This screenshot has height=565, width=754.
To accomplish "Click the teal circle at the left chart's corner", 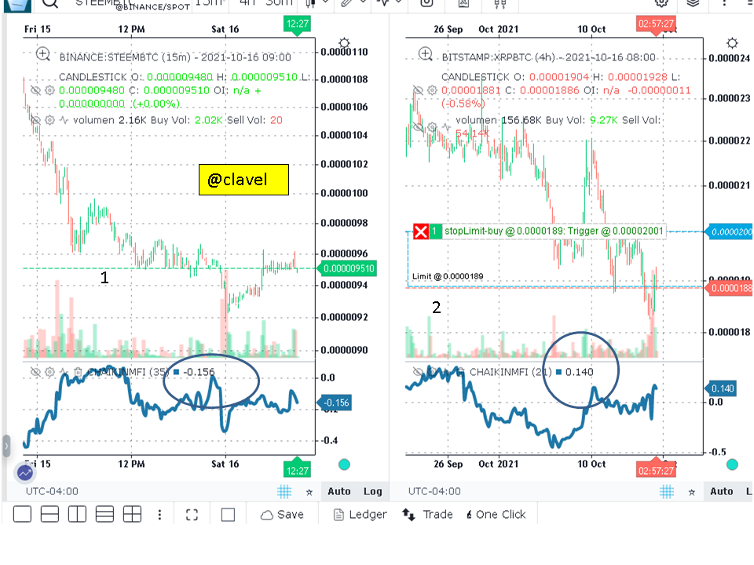I will tap(344, 465).
